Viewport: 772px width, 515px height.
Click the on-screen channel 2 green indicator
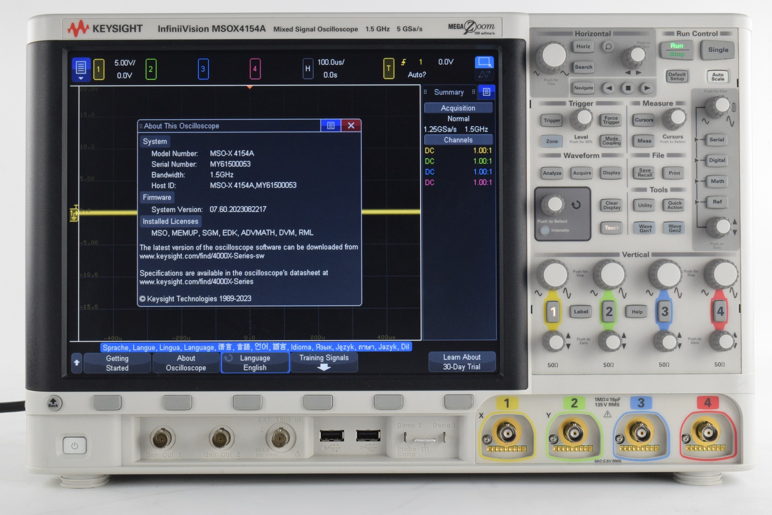pos(151,69)
